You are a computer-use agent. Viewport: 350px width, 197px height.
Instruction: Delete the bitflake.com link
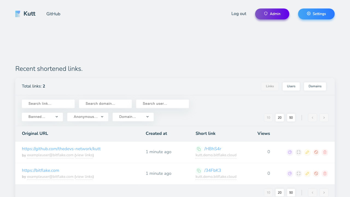[x=325, y=173]
